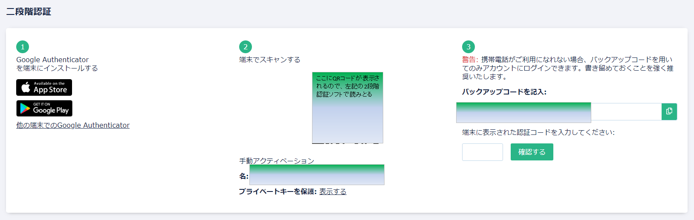This screenshot has width=694, height=220.
Task: Click 表示する to reveal the private key
Action: [x=333, y=191]
